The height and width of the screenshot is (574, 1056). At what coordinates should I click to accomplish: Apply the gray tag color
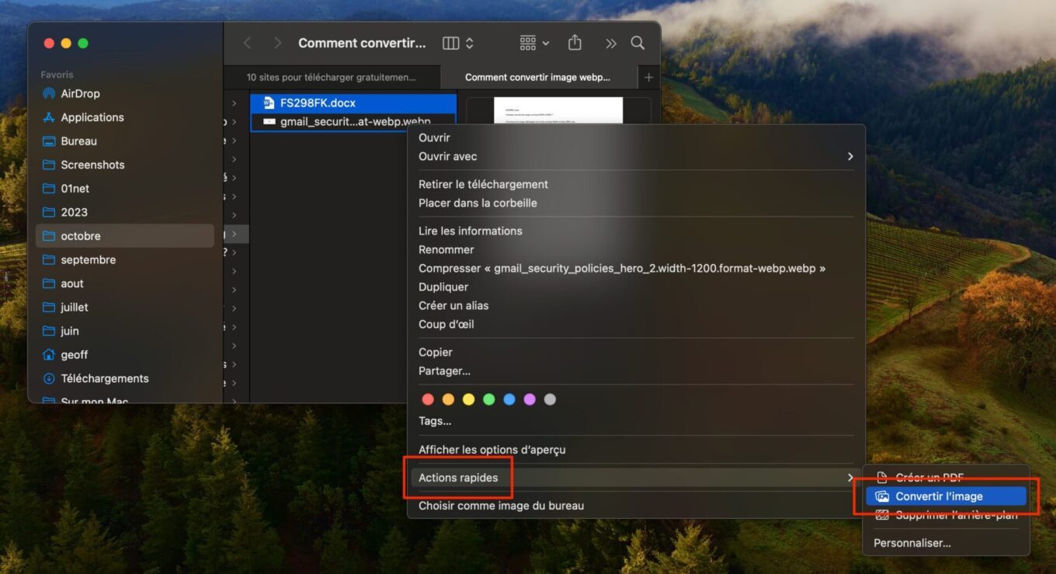(550, 399)
